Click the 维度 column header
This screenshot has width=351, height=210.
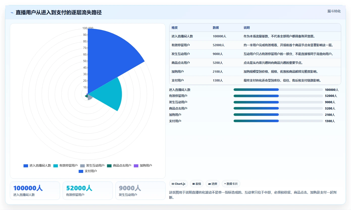pos(174,28)
